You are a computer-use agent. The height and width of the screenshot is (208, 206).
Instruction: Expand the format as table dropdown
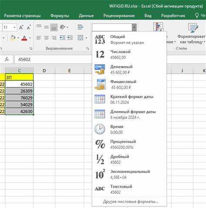(x=204, y=42)
